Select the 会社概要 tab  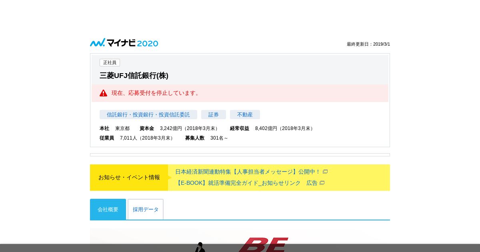coord(108,209)
